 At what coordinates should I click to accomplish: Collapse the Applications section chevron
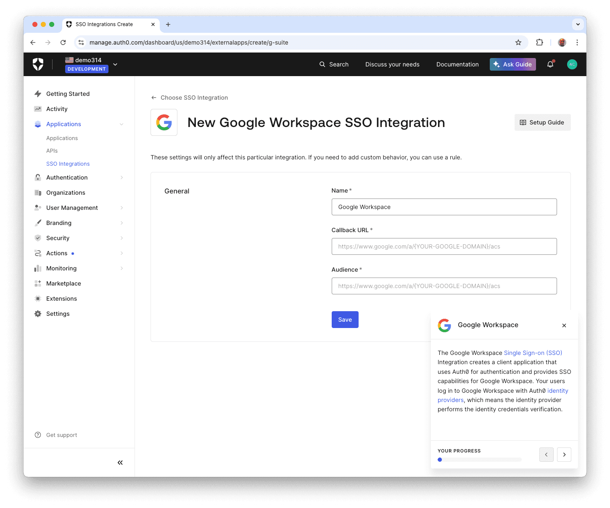point(121,124)
